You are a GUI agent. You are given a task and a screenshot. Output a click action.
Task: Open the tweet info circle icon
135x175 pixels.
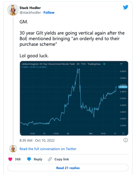126,140
